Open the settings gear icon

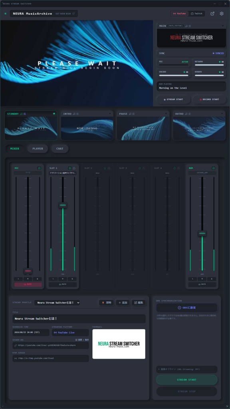[x=221, y=14]
